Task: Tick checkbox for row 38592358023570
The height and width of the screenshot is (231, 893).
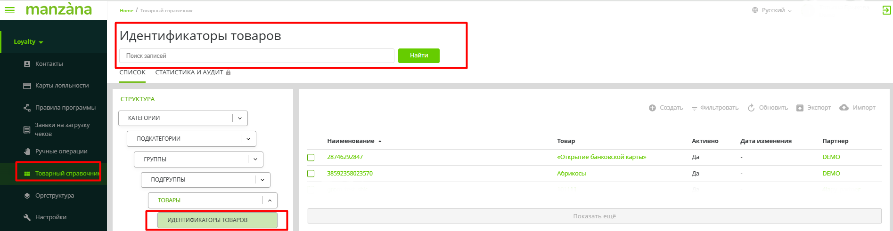Action: 311,174
